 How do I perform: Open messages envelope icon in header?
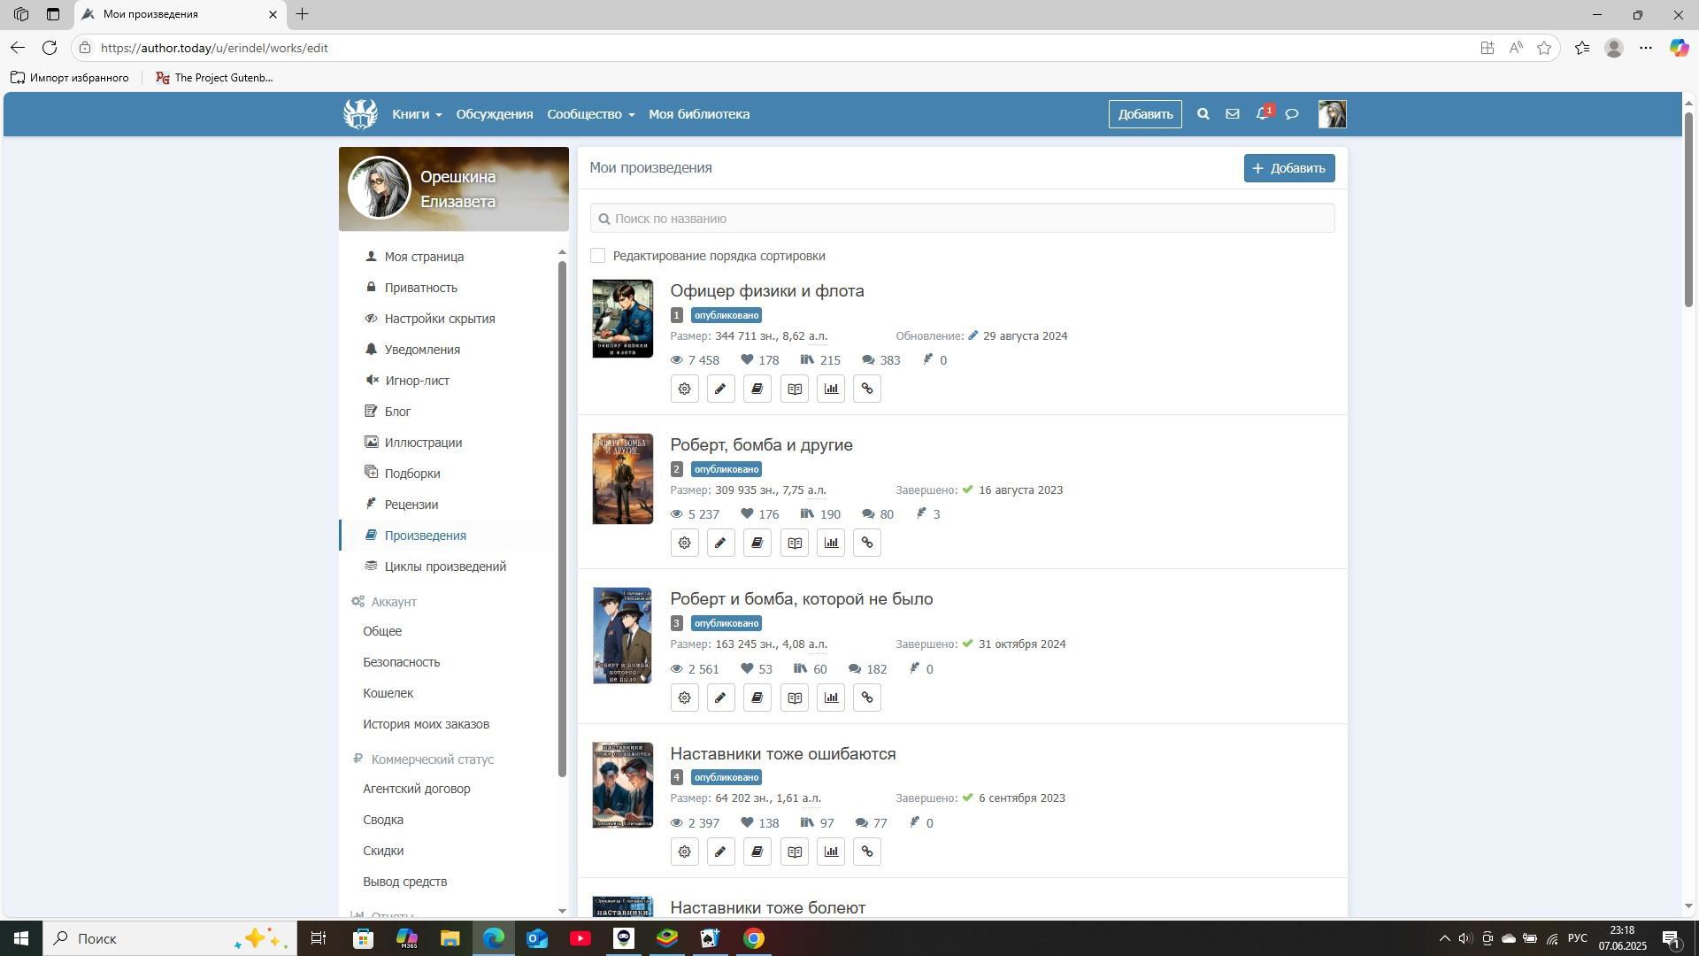[x=1232, y=114]
